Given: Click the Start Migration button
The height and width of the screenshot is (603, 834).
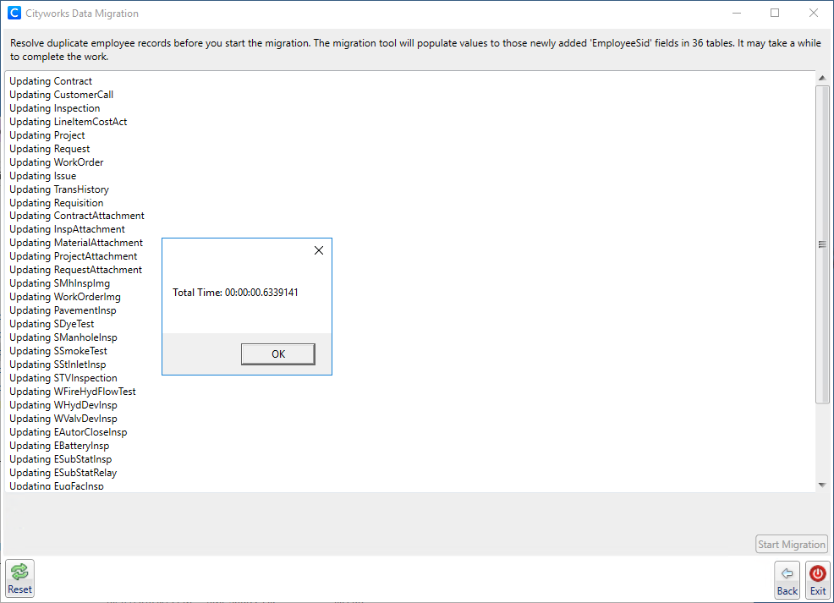Looking at the screenshot, I should 791,544.
